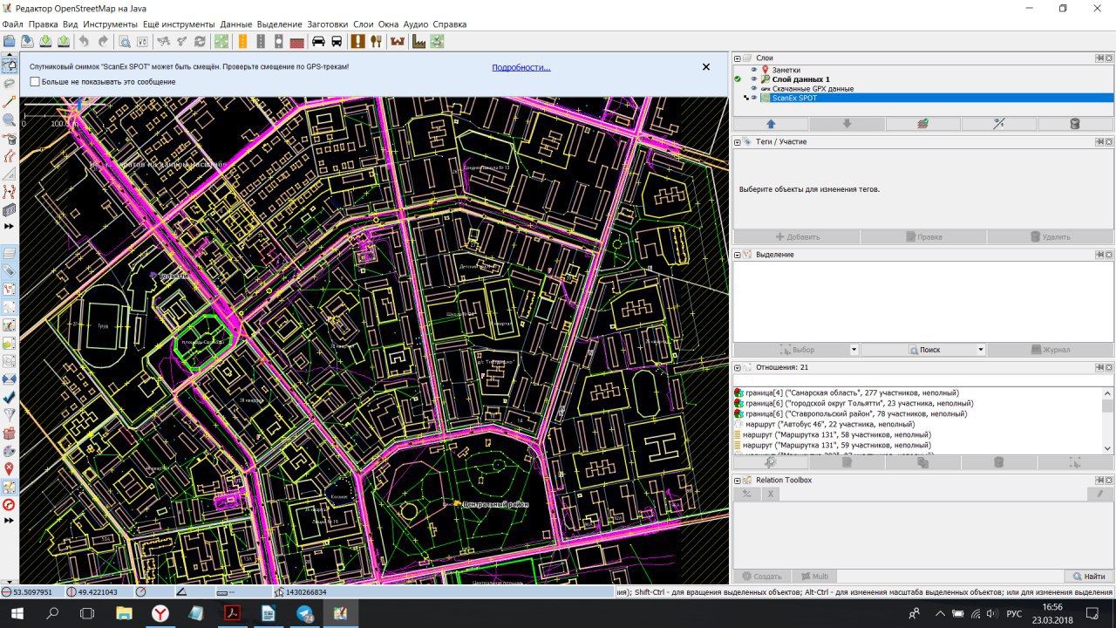
Task: Click the Подробности... link
Action: click(521, 67)
